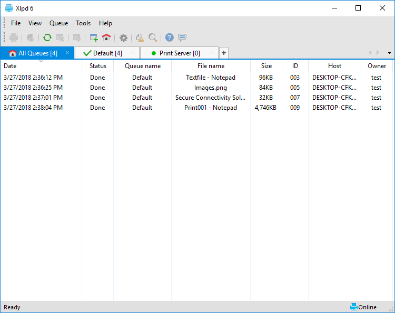This screenshot has width=395, height=313.
Task: Click the green refresh arrows icon
Action: 47,37
